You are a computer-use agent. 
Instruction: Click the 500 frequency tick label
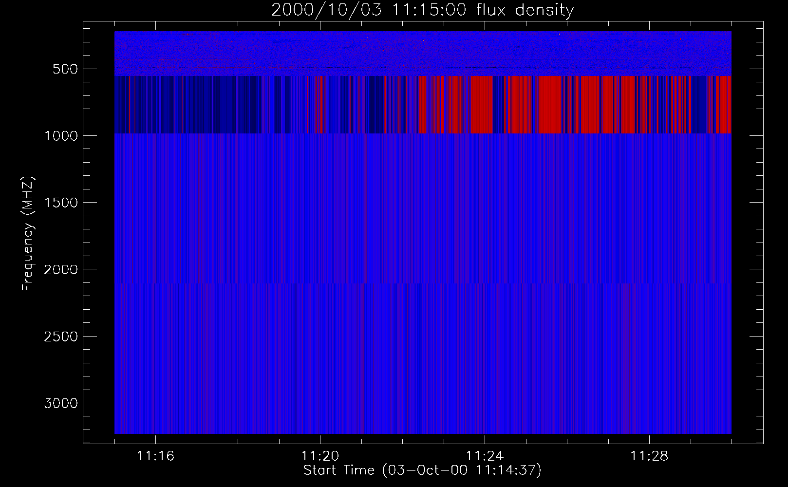[65, 69]
